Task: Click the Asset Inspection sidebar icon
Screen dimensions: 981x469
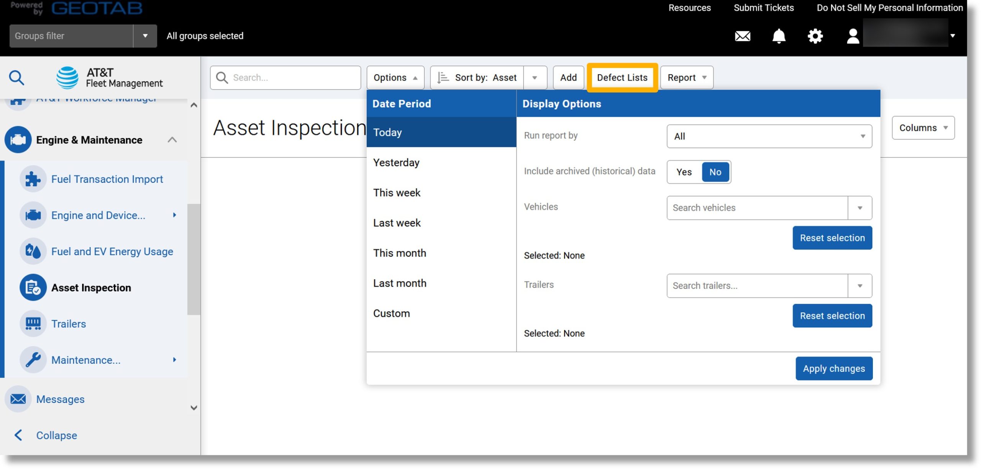Action: (x=33, y=287)
